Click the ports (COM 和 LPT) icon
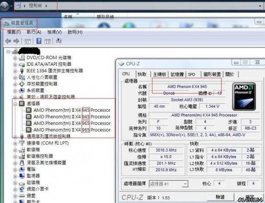Screen dimensions: 265x203 tap(22, 143)
